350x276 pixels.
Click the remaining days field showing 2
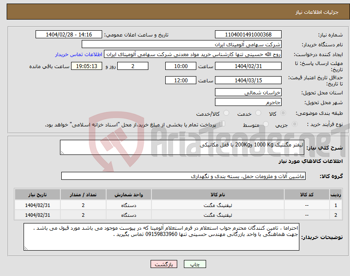[x=133, y=66]
